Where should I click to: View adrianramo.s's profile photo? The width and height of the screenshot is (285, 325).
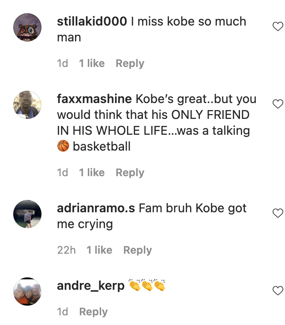27,214
